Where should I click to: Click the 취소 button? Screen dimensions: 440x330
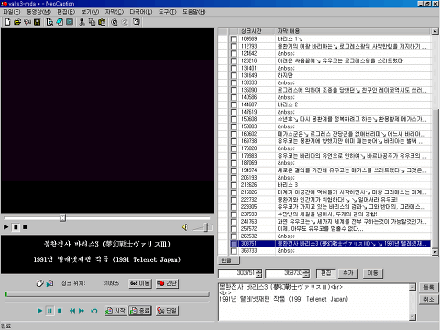[428, 300]
